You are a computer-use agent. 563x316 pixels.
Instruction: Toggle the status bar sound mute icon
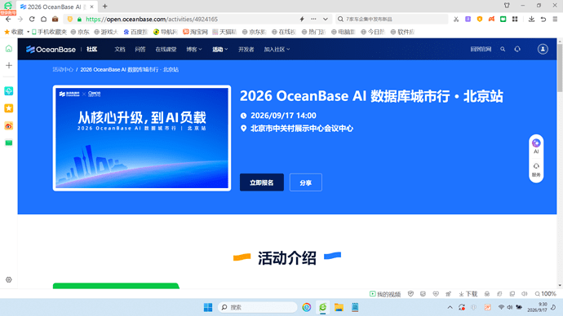[525, 294]
